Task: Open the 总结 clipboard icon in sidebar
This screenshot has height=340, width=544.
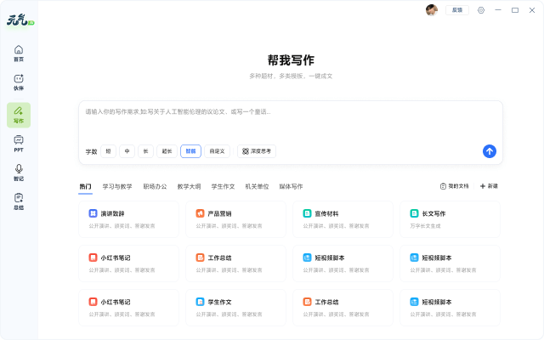Action: click(19, 201)
